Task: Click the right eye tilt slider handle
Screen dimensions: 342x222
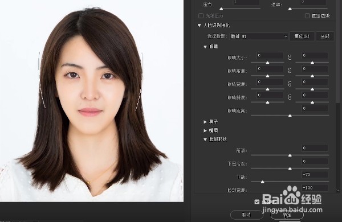Action: click(x=312, y=102)
